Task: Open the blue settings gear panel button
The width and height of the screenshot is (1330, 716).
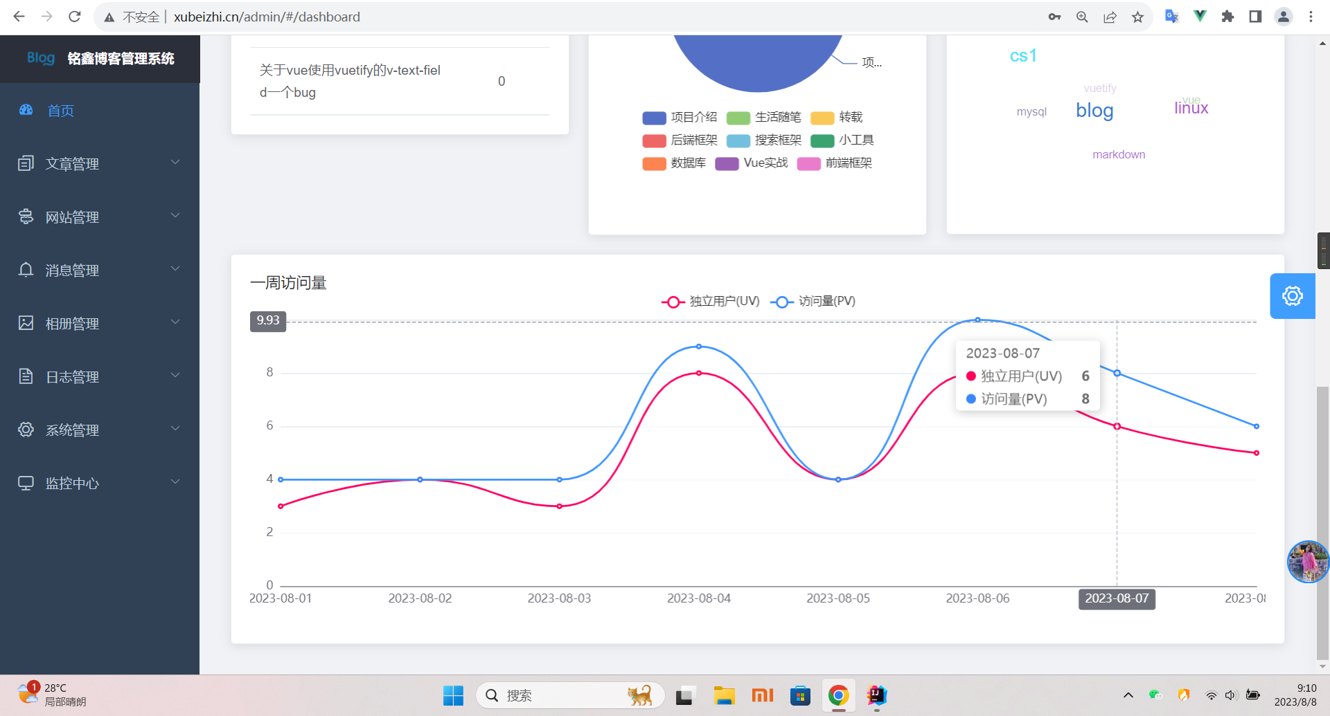Action: click(x=1293, y=296)
